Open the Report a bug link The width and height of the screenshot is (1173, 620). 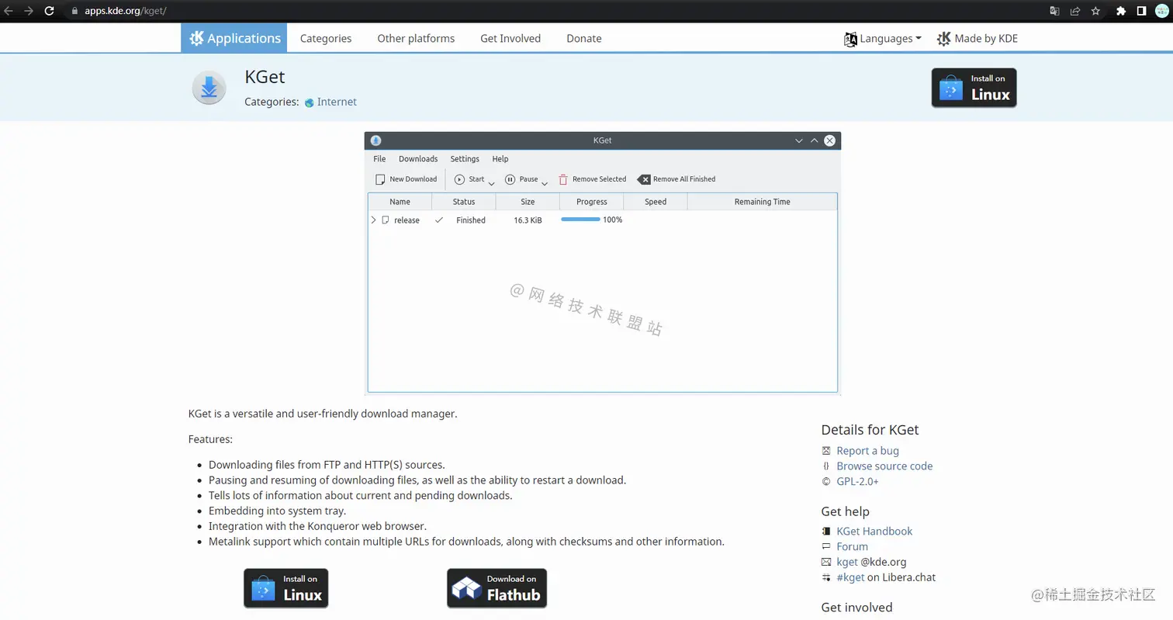[867, 451]
